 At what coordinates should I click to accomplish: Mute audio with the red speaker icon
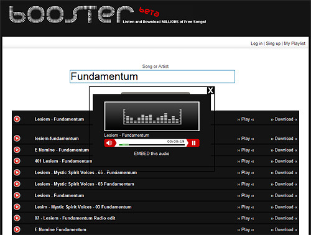click(109, 143)
